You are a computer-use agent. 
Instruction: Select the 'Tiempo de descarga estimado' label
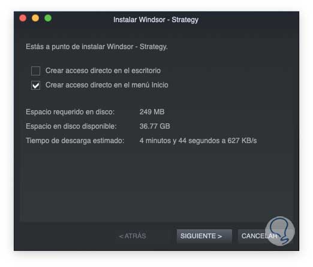[75, 141]
